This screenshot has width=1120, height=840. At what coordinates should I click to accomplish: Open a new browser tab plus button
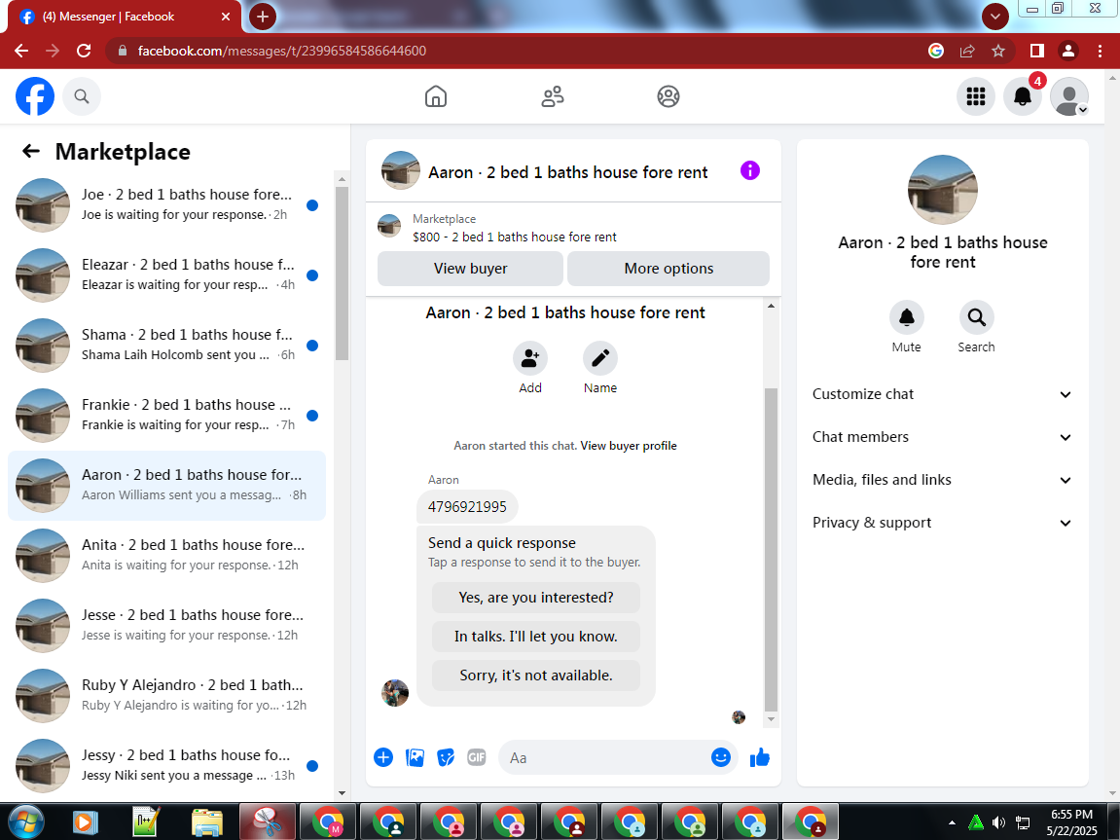(x=262, y=17)
